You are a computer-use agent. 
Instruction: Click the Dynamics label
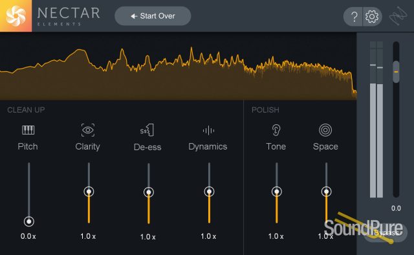click(x=208, y=147)
